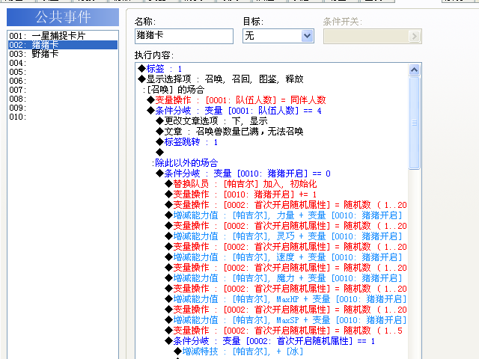Select the 标签 : 1 command line

159,69
